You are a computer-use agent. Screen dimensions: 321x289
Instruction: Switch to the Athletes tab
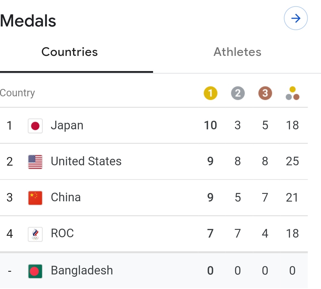click(237, 52)
